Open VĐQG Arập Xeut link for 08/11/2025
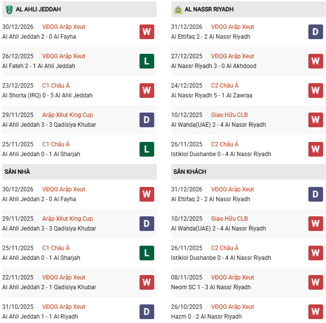 coord(233,277)
